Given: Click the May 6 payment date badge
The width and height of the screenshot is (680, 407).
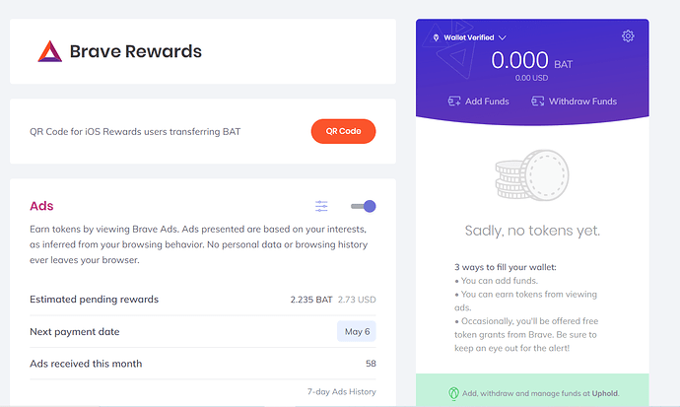Looking at the screenshot, I should 356,331.
